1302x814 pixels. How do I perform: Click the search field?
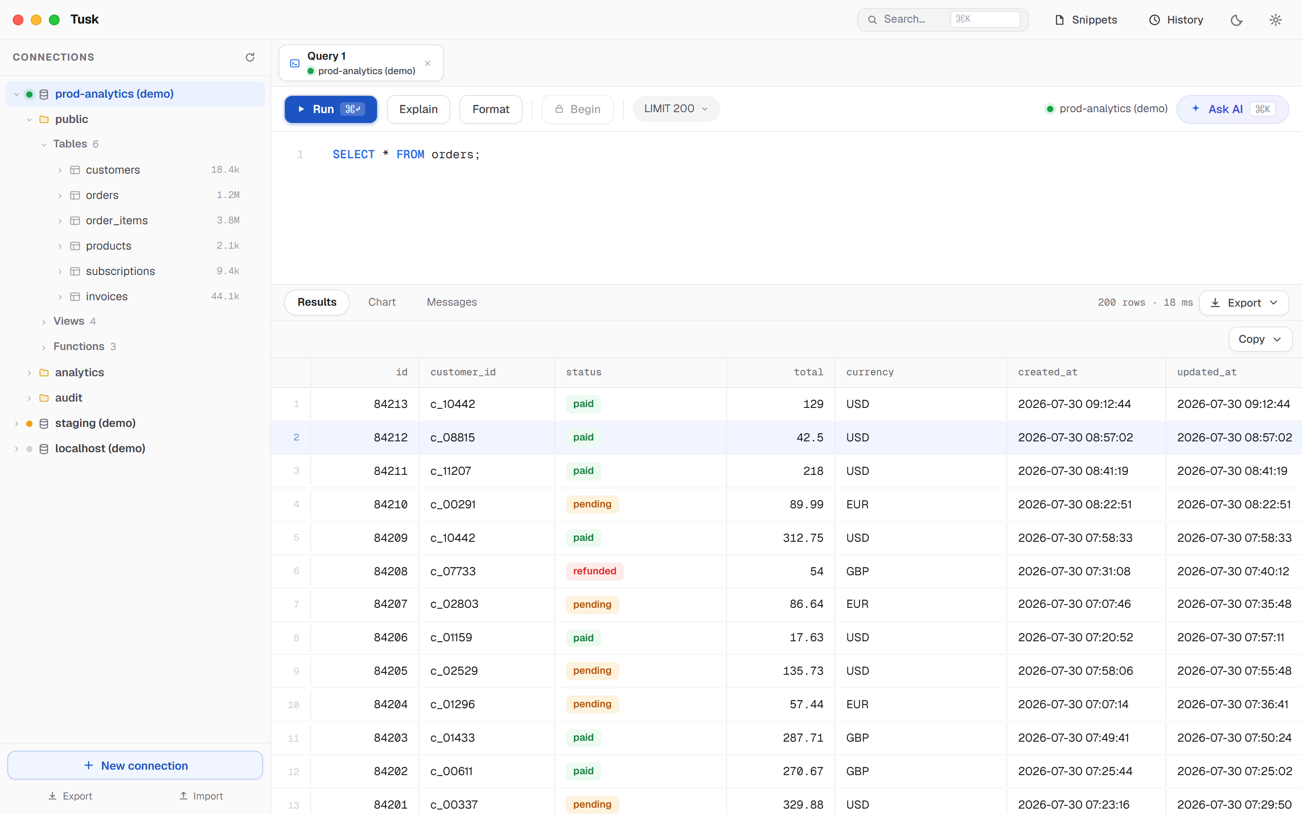[x=943, y=19]
